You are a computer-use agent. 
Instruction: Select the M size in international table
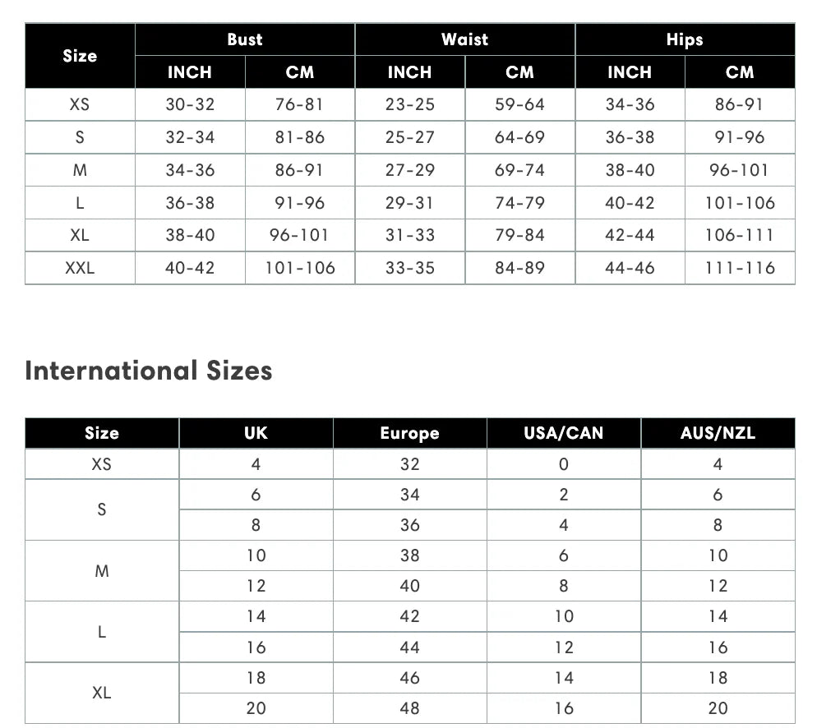(x=102, y=571)
